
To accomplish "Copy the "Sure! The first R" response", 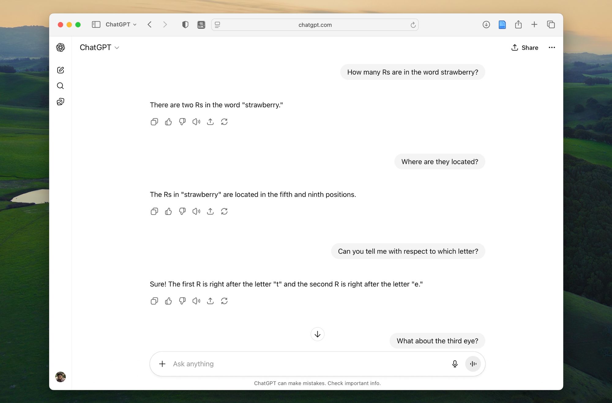I will (x=154, y=301).
